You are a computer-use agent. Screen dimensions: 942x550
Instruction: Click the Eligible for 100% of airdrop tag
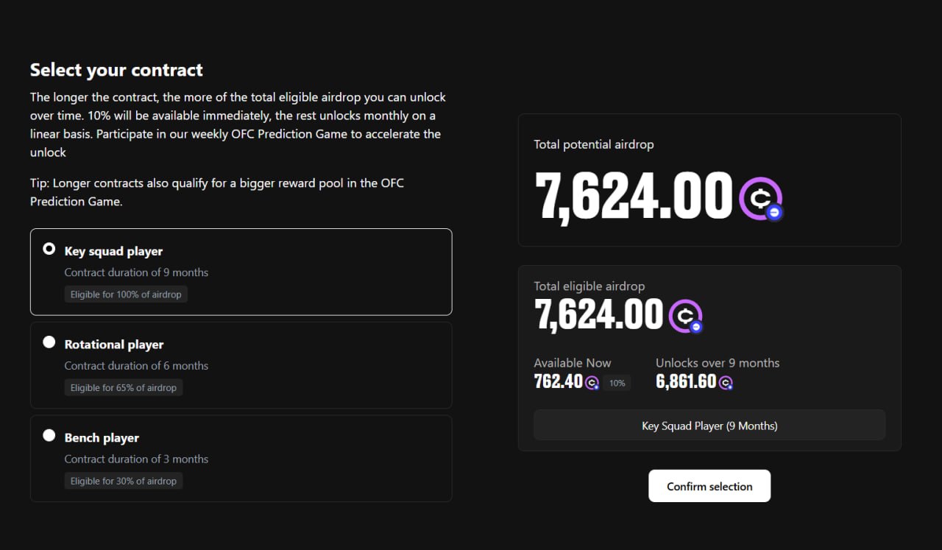(126, 295)
